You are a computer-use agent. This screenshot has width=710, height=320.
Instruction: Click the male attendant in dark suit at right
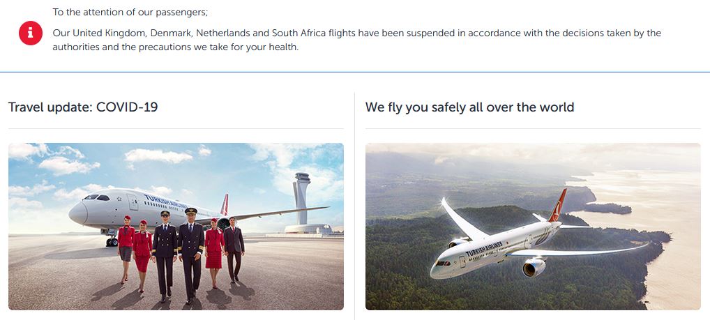point(233,250)
